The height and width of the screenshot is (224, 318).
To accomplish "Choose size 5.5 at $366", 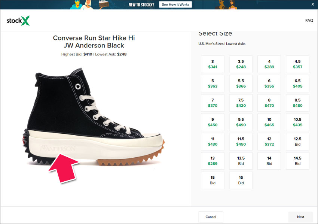I will coord(241,84).
